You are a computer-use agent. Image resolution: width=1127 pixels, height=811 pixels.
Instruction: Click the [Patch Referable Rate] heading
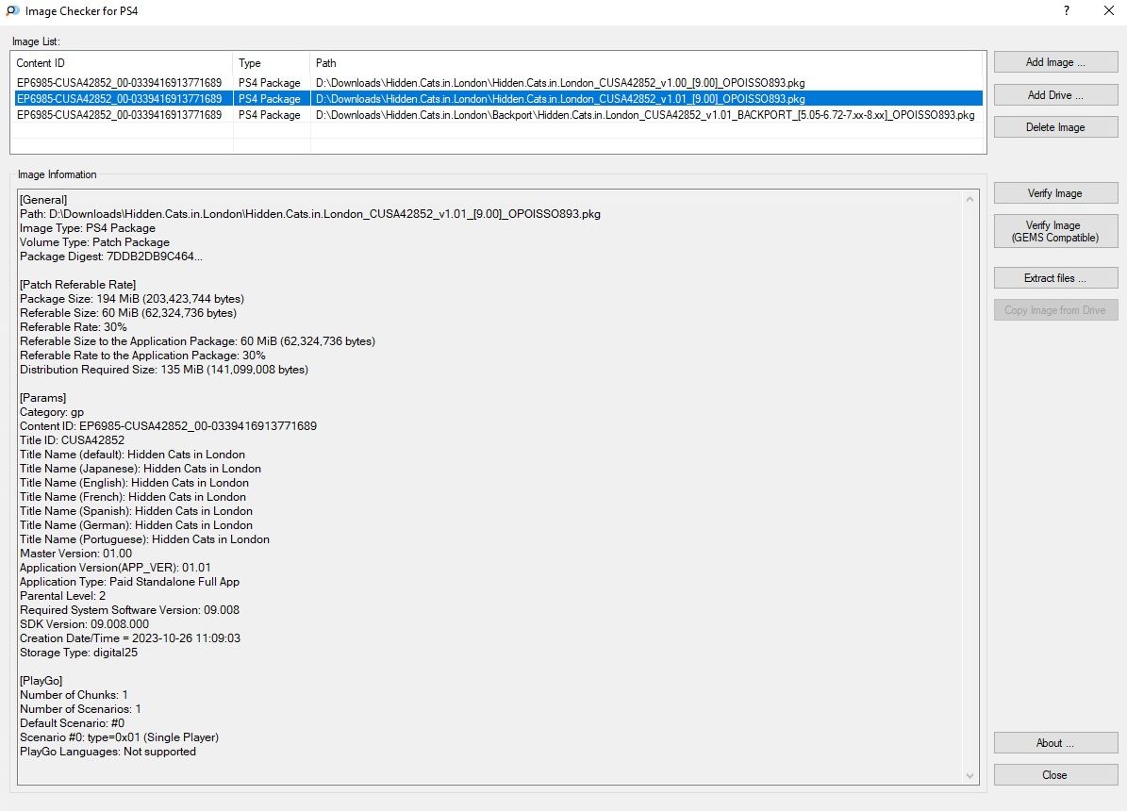tap(77, 285)
